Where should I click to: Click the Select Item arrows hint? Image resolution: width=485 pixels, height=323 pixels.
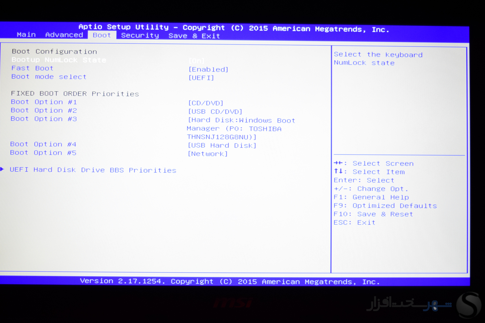point(369,172)
